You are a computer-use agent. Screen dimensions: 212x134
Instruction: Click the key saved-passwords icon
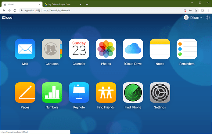(x=190, y=10)
